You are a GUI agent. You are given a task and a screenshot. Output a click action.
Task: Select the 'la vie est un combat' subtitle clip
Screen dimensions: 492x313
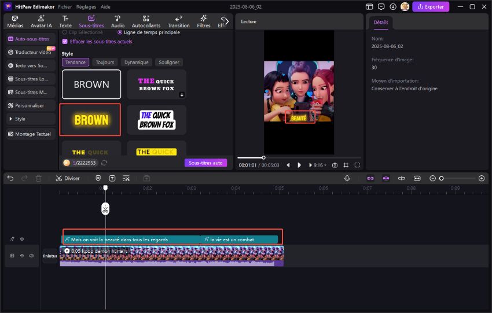click(240, 240)
